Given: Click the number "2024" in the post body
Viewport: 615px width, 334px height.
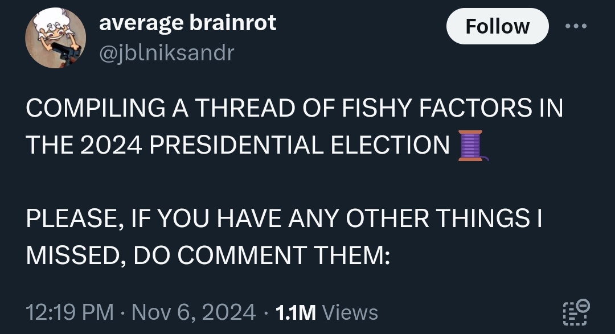Looking at the screenshot, I should [108, 146].
